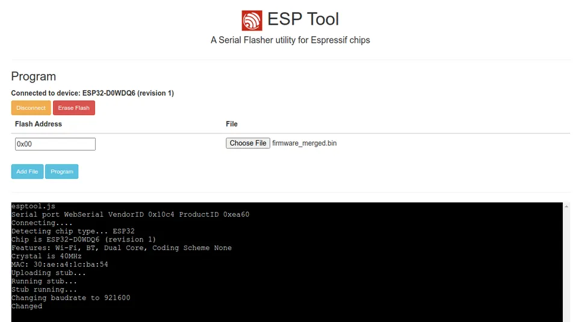This screenshot has height=322, width=578.
Task: Click the Choose File button
Action: pos(247,143)
